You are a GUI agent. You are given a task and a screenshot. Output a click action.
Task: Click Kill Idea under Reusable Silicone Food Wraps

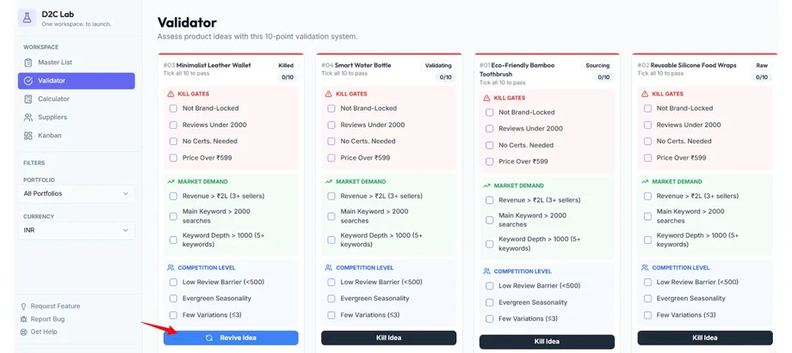[x=704, y=338]
